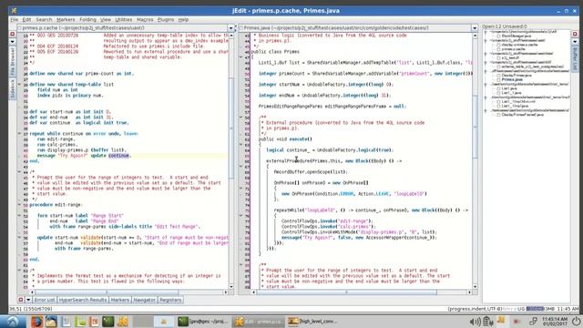The height and width of the screenshot is (328, 583).
Task: Open the Search menu
Action: coord(44,19)
